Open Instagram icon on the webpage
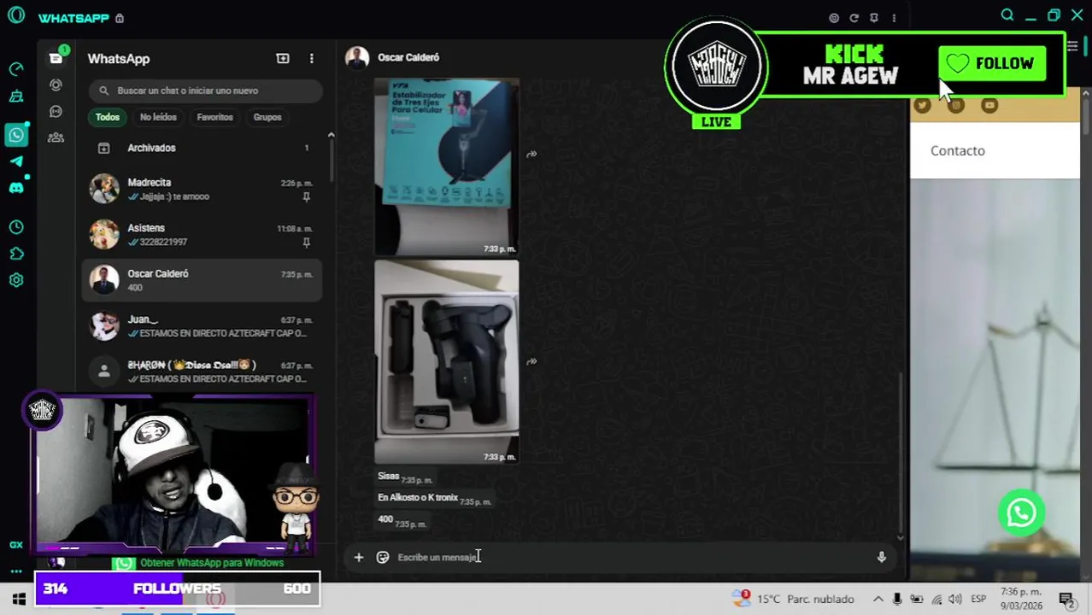 [956, 105]
